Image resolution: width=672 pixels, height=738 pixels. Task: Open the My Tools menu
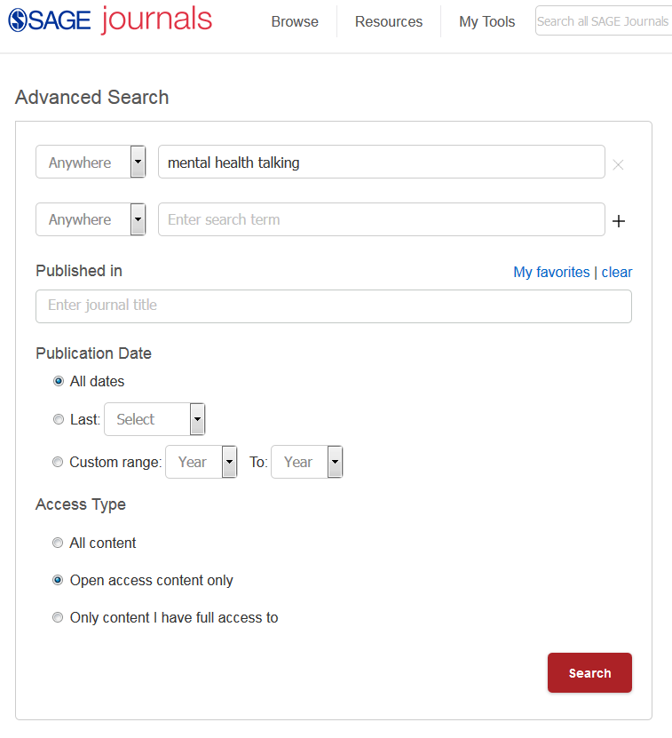click(x=486, y=21)
